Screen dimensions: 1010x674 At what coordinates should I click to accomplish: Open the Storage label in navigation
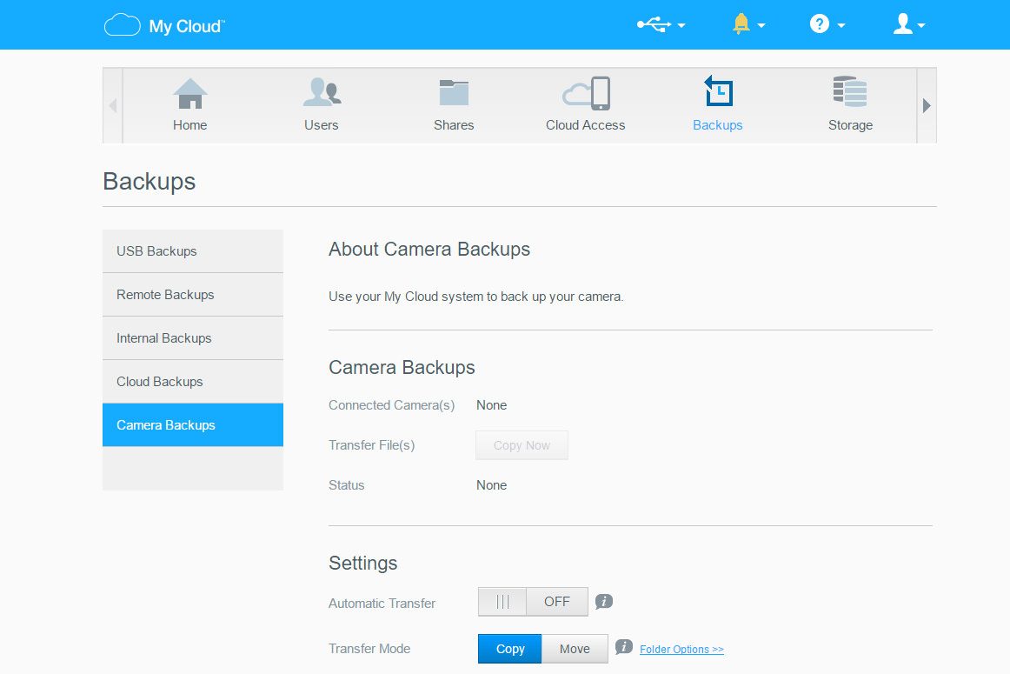(850, 125)
